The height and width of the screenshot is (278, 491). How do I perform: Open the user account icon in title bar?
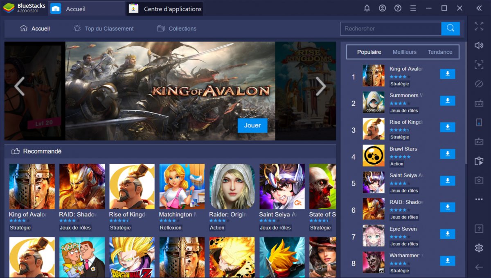click(x=382, y=8)
